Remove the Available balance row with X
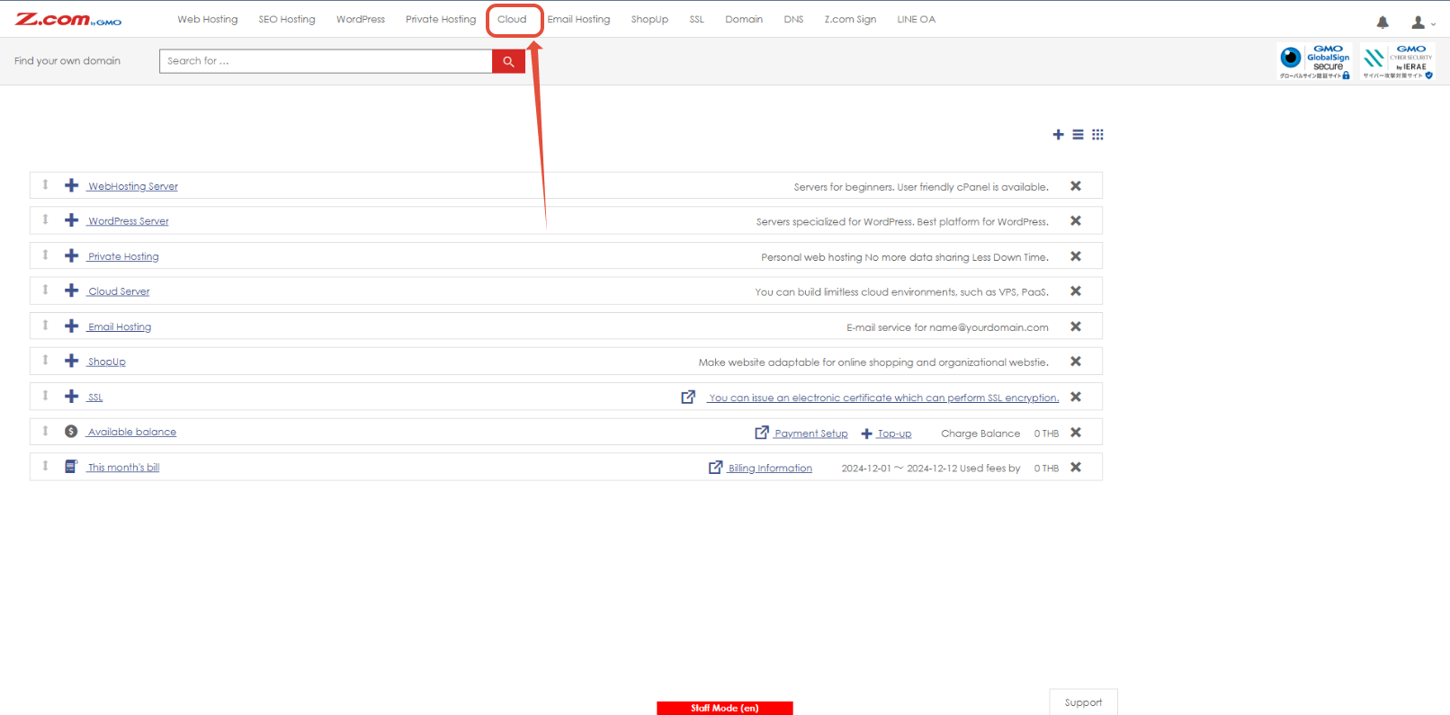 1076,433
